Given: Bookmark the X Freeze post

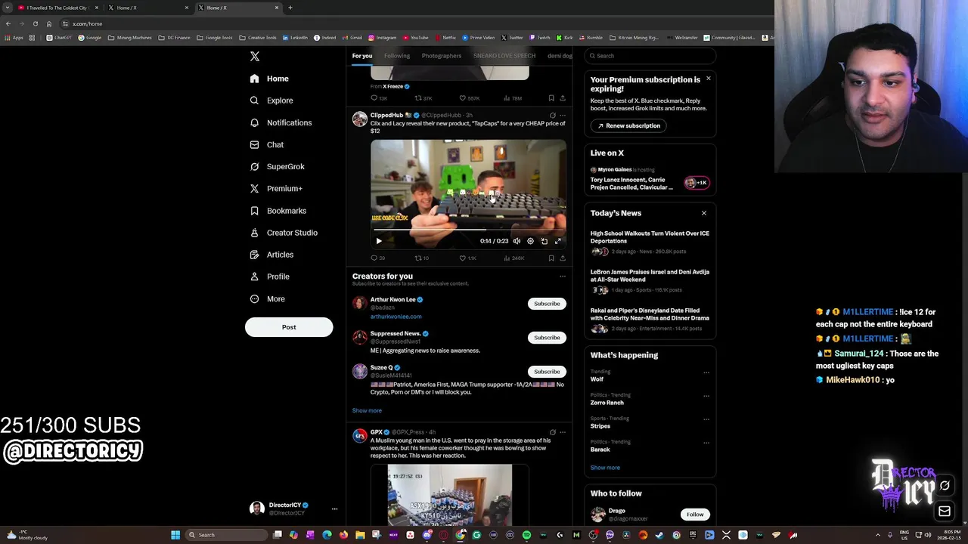Looking at the screenshot, I should tap(551, 98).
